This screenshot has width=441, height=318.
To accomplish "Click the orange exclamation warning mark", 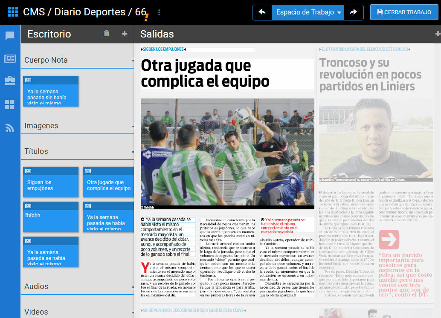I will click(x=147, y=17).
